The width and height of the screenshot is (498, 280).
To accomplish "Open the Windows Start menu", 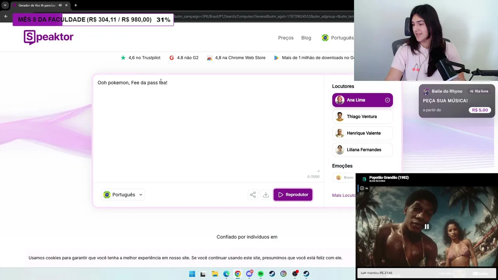I will pos(192,274).
